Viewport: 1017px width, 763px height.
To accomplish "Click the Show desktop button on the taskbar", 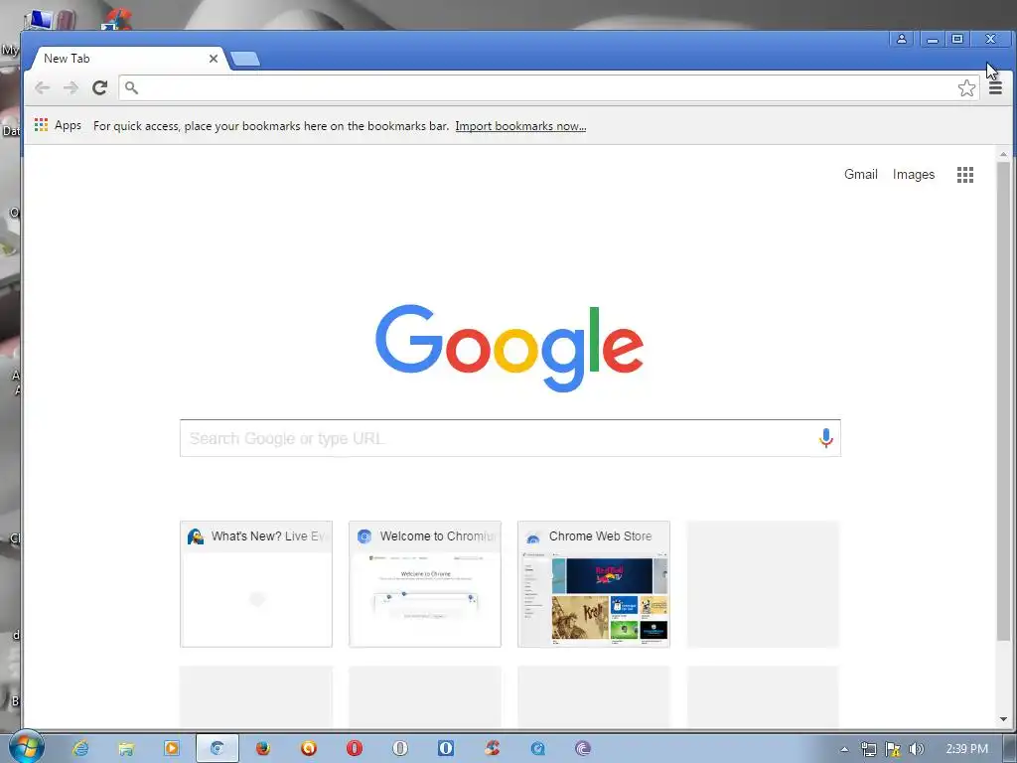I will (x=1010, y=748).
